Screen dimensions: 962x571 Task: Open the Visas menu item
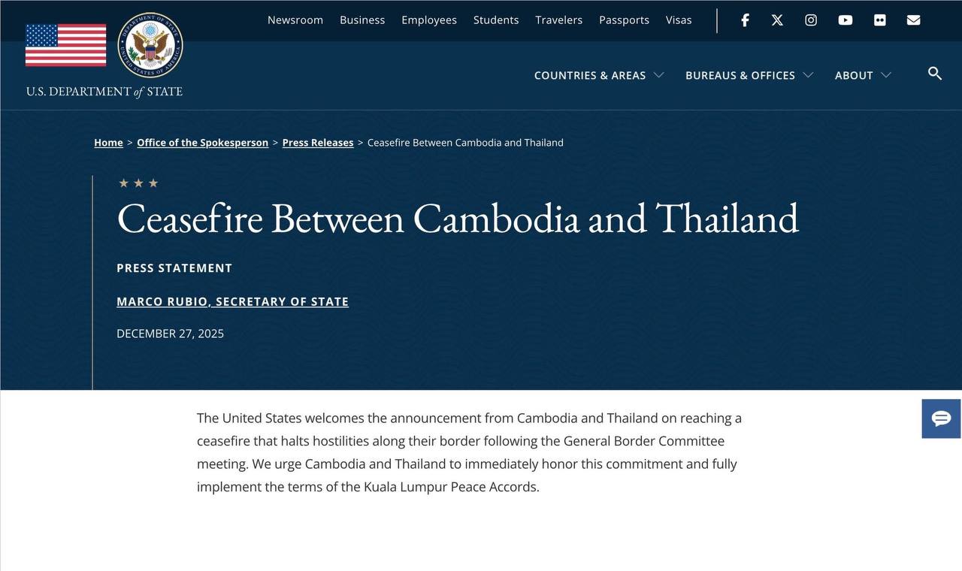(679, 20)
